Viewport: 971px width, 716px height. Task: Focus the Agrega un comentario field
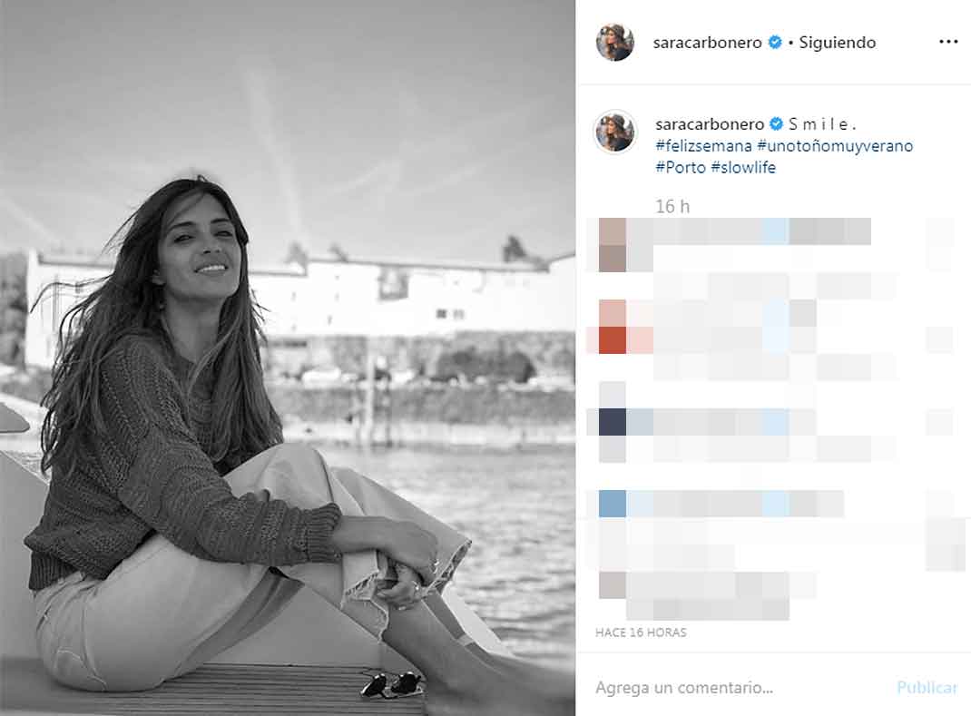(737, 688)
